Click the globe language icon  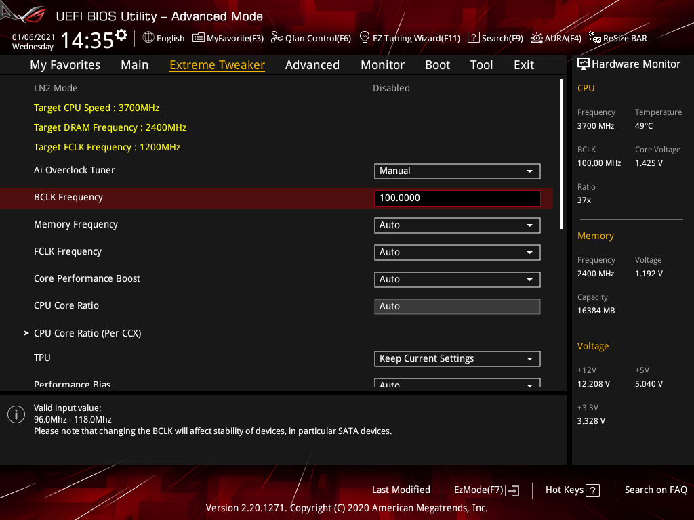[148, 38]
